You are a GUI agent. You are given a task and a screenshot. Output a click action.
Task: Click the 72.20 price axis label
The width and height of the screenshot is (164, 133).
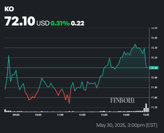pyautogui.click(x=154, y=58)
